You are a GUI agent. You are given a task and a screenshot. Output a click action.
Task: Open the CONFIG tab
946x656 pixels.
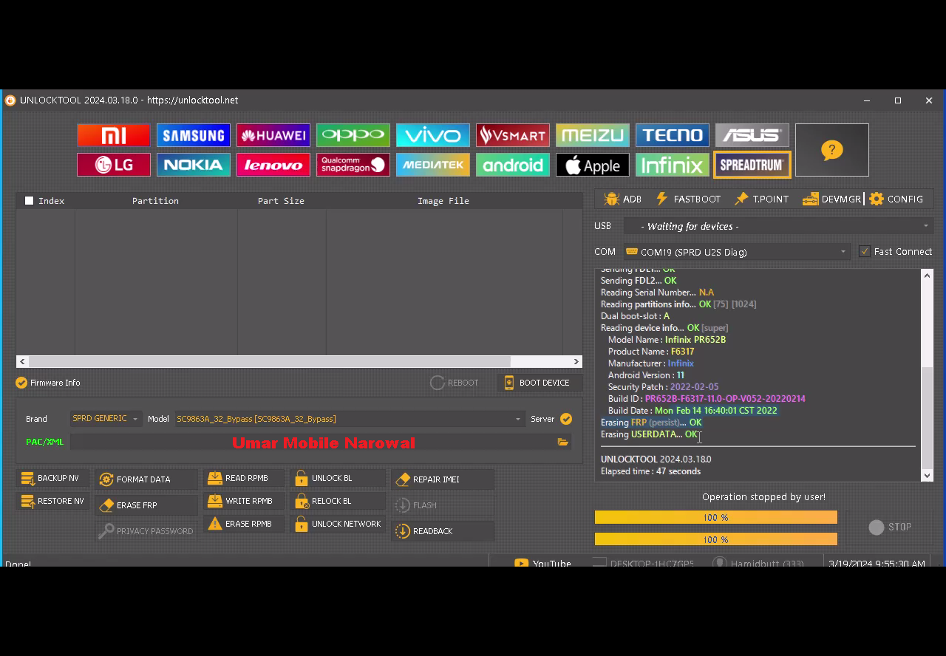click(x=896, y=199)
